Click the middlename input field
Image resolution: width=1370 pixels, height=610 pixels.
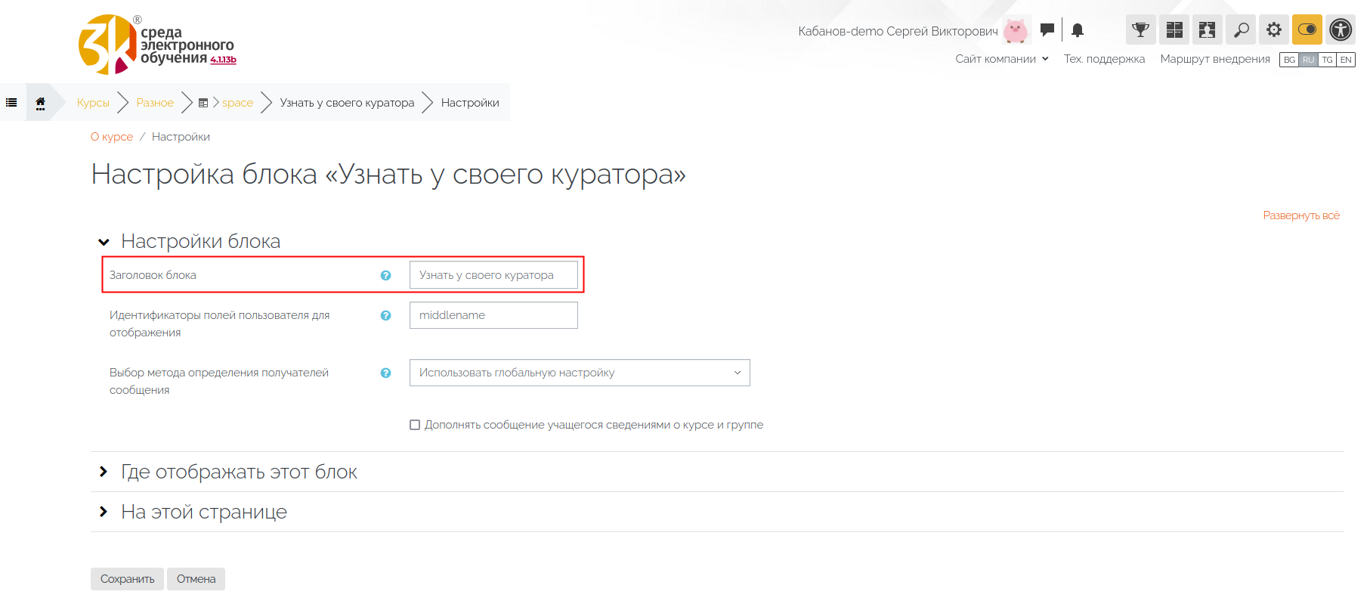[x=493, y=315]
